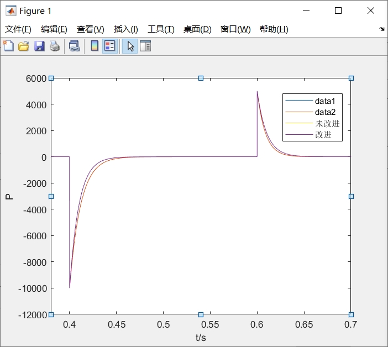Click the x-axis tick label 0.45
Viewport: 388px width, 347px height.
[x=117, y=324]
